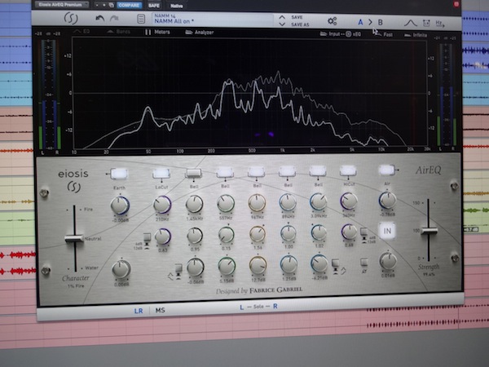Click the SAFE button
Image resolution: width=489 pixels, height=367 pixels.
point(154,6)
